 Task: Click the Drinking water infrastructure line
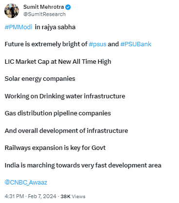tap(65, 96)
